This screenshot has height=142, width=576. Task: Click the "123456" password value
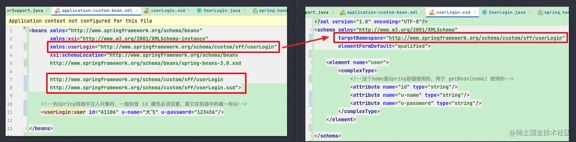tap(206, 112)
